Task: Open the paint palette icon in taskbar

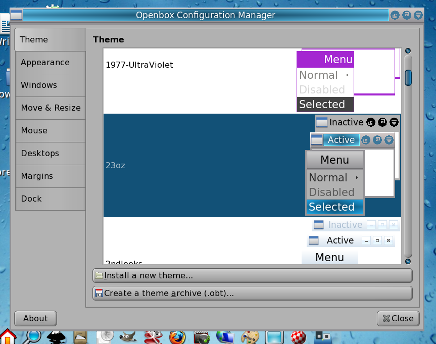Action: point(250,337)
